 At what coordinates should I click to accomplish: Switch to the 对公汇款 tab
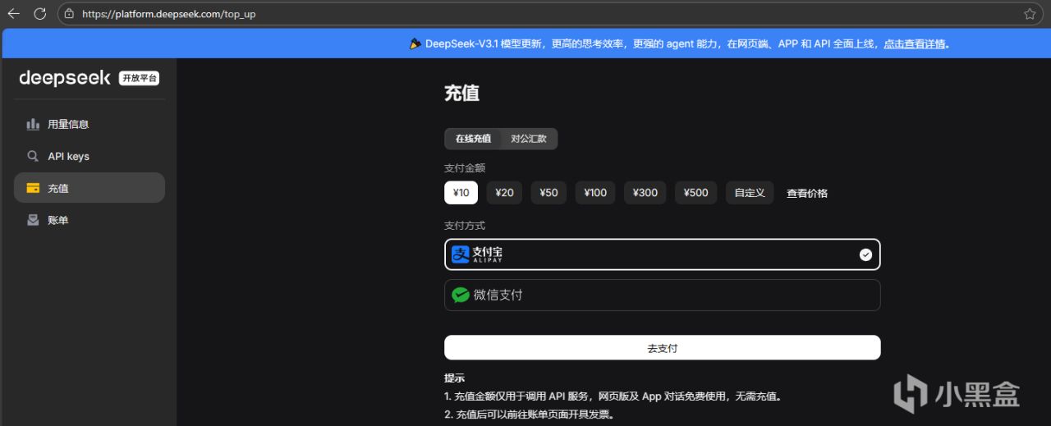(529, 139)
